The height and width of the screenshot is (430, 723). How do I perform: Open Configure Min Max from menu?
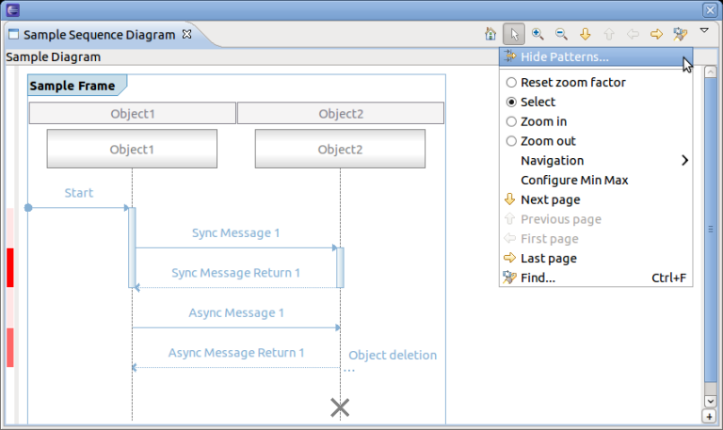[x=574, y=181]
